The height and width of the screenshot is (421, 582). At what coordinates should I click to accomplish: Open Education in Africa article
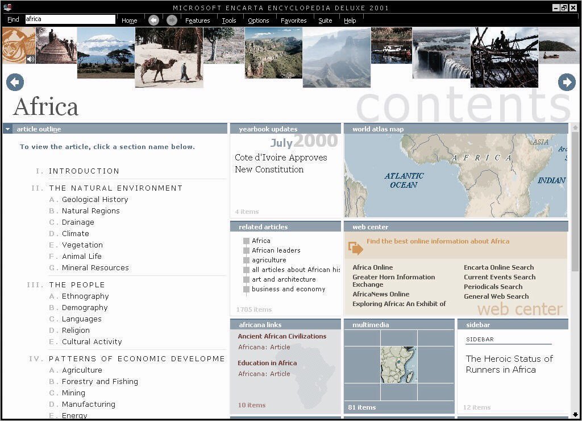coord(267,363)
